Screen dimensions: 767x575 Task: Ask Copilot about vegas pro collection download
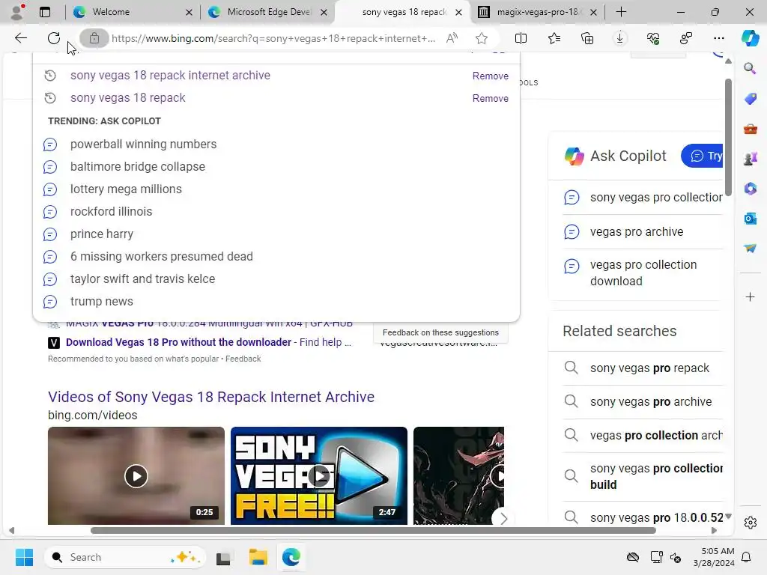(642, 273)
